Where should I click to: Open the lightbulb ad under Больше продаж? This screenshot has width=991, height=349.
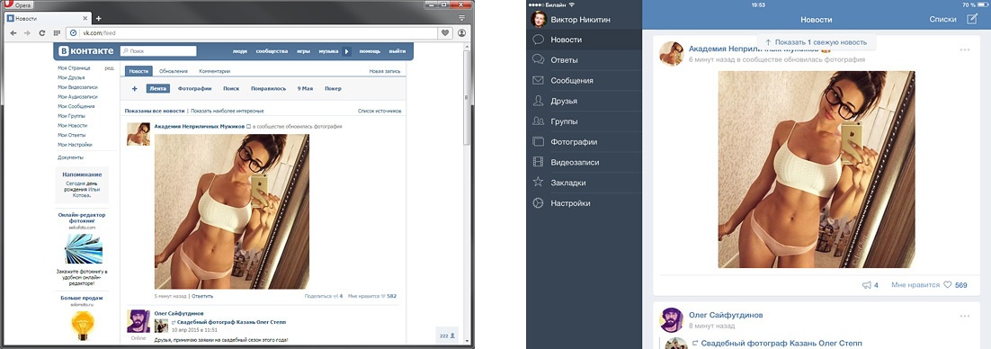82,326
